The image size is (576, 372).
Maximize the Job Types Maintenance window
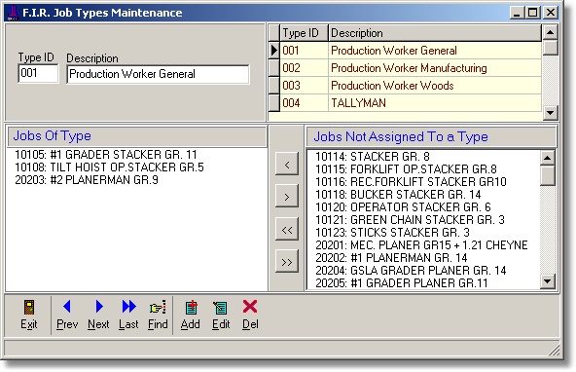(x=532, y=13)
